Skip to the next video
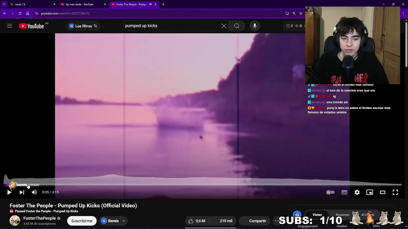Screen dimensions: 408x229 22,192
